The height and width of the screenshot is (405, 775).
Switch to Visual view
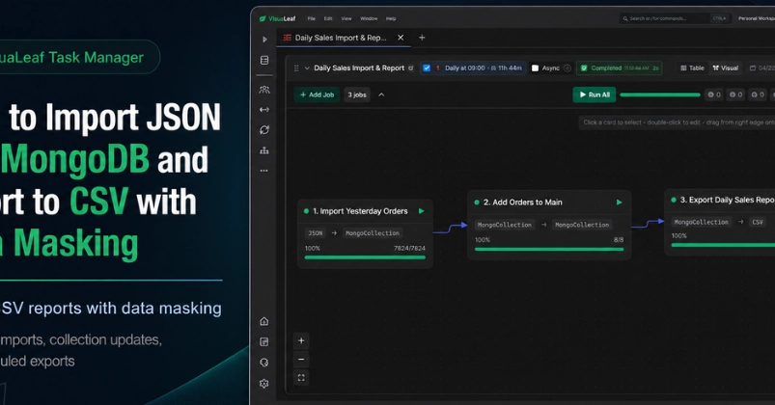click(x=726, y=68)
